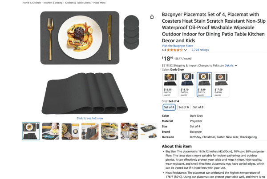View the 2,728 ratings link
The width and height of the screenshot is (267, 179).
(x=200, y=50)
